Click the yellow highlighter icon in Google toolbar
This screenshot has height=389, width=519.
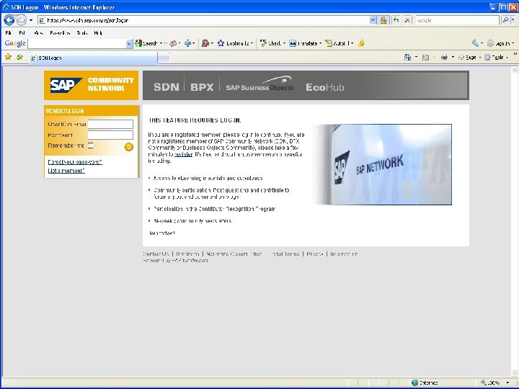point(361,43)
